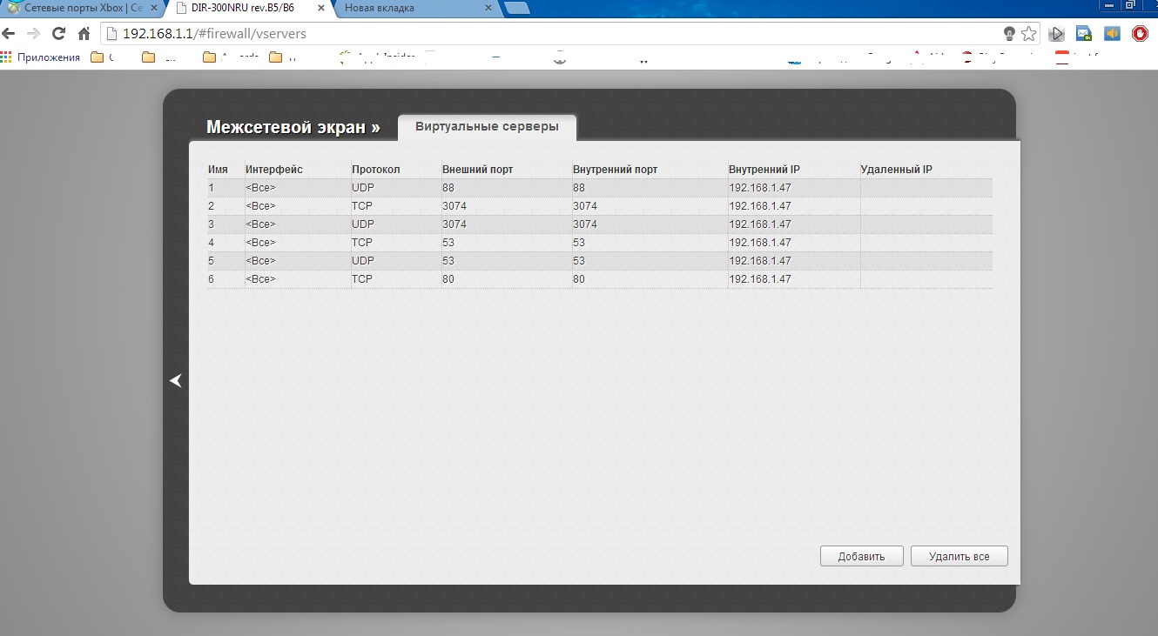Switch to the Сетевые порты Xbox tab
The width and height of the screenshot is (1158, 636).
tap(78, 8)
